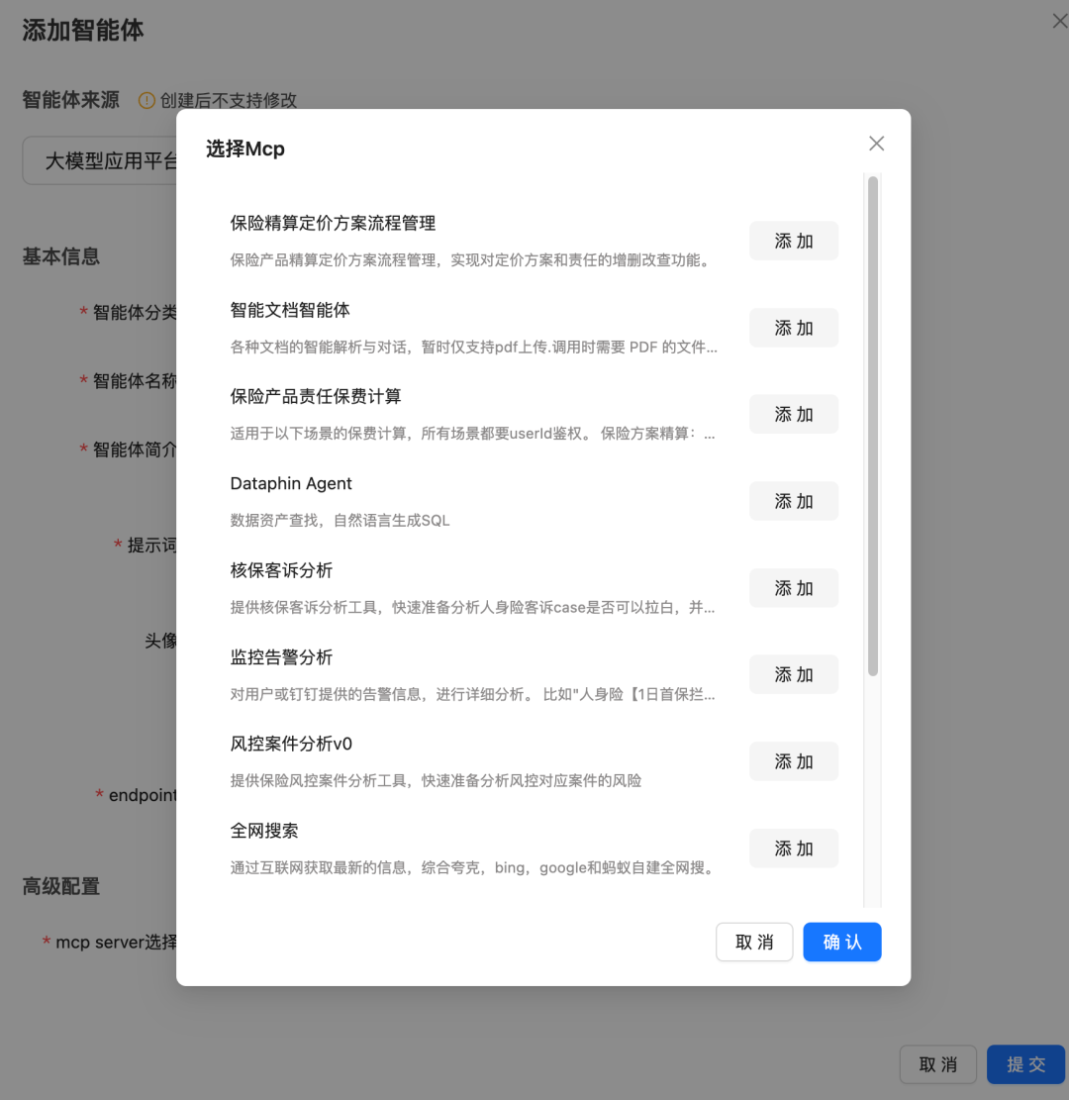
Task: Open the 大模型应用平台 source selector
Action: coord(99,159)
